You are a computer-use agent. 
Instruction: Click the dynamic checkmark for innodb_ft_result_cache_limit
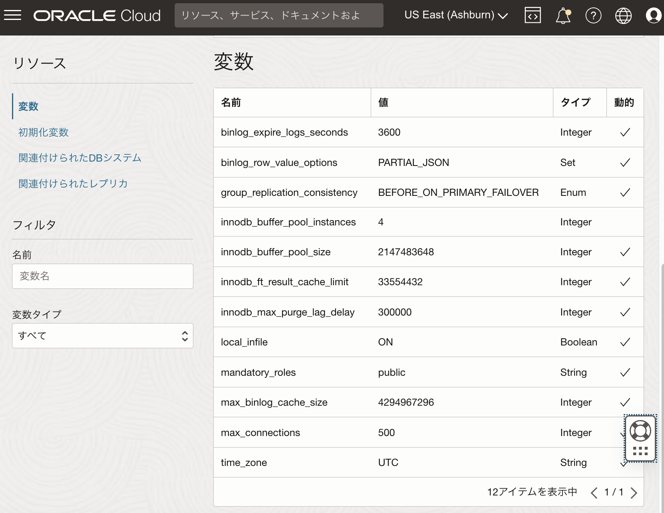tap(625, 282)
